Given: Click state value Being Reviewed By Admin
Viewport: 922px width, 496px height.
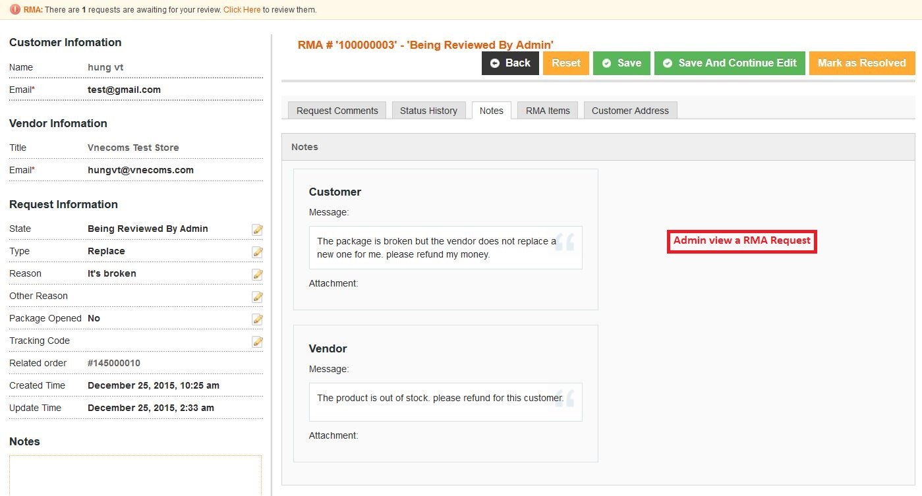Looking at the screenshot, I should click(148, 229).
